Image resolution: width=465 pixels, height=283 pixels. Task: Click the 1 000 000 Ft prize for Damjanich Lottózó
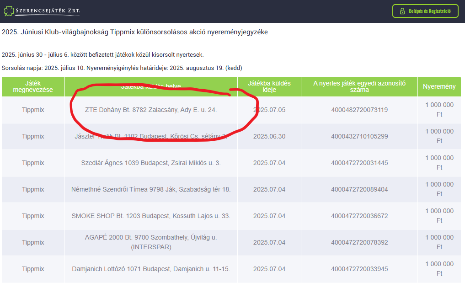(439, 269)
